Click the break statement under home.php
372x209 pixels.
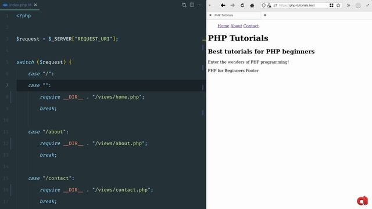click(48, 109)
